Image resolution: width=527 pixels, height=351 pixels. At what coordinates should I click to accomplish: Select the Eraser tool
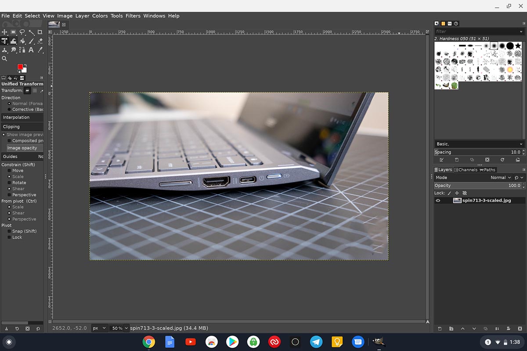(40, 41)
